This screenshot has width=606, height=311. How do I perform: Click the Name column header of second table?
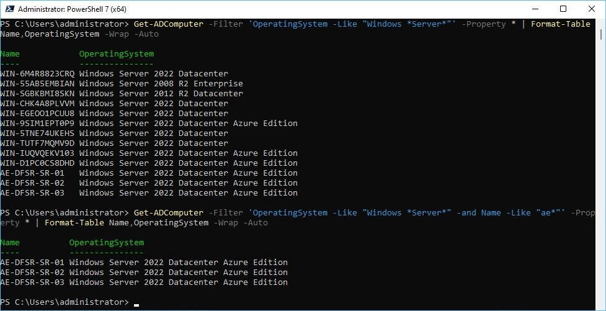click(10, 243)
